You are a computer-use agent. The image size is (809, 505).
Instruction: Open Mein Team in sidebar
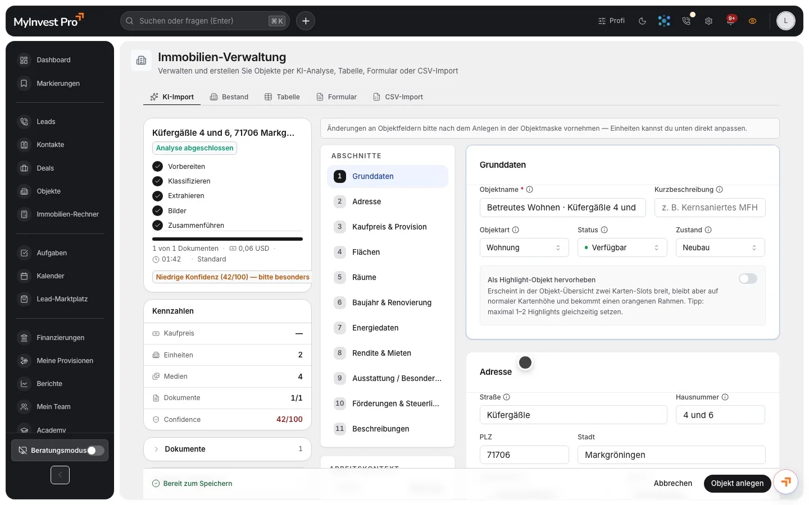tap(60, 407)
